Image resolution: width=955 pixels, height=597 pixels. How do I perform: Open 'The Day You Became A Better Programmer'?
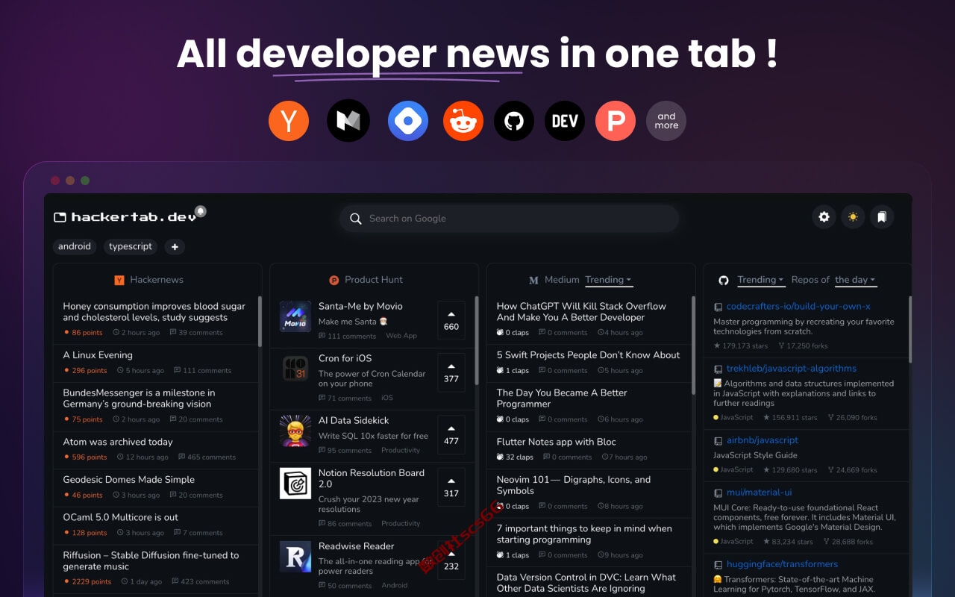[562, 398]
